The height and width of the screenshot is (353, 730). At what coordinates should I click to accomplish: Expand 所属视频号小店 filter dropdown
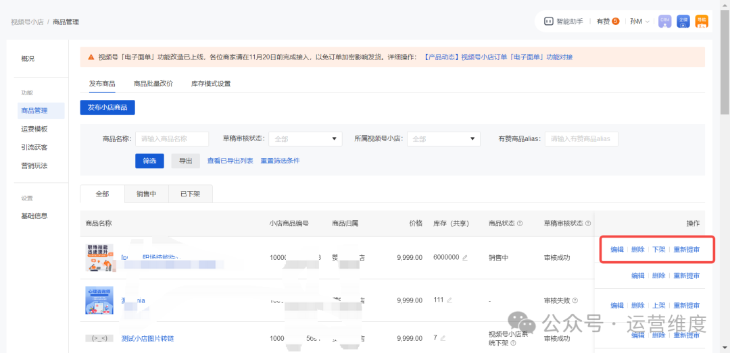coord(443,138)
